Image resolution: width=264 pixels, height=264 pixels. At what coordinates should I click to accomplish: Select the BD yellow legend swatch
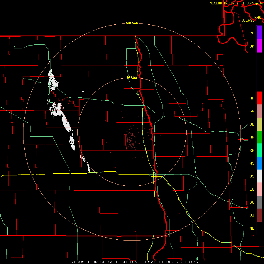tap(259, 124)
